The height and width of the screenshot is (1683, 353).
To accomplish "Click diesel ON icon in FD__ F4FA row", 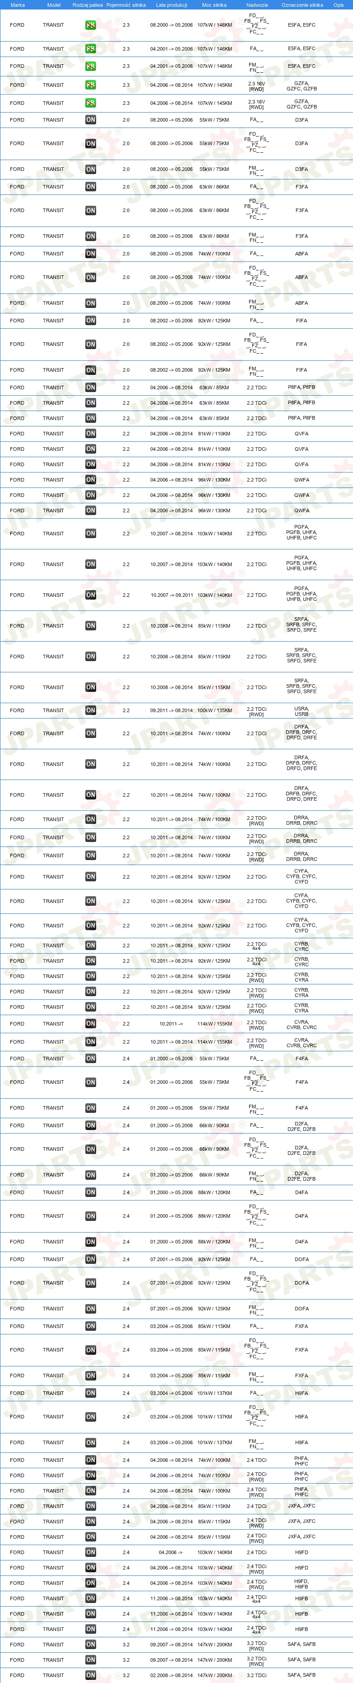I will 91,1082.
